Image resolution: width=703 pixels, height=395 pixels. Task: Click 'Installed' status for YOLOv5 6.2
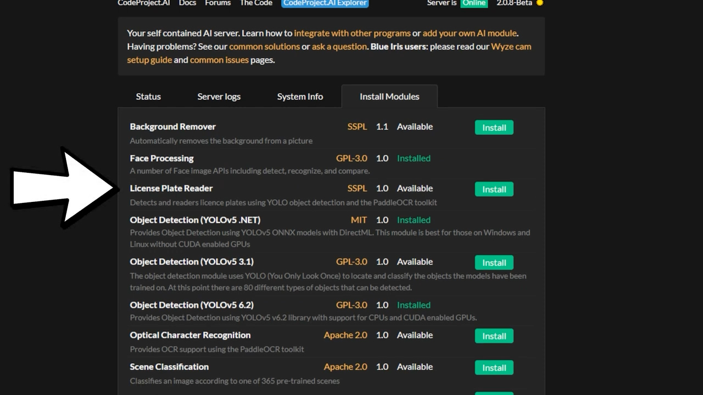[414, 305]
